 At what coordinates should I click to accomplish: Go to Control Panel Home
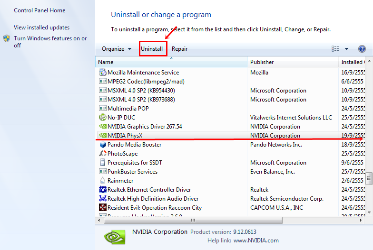(x=39, y=10)
